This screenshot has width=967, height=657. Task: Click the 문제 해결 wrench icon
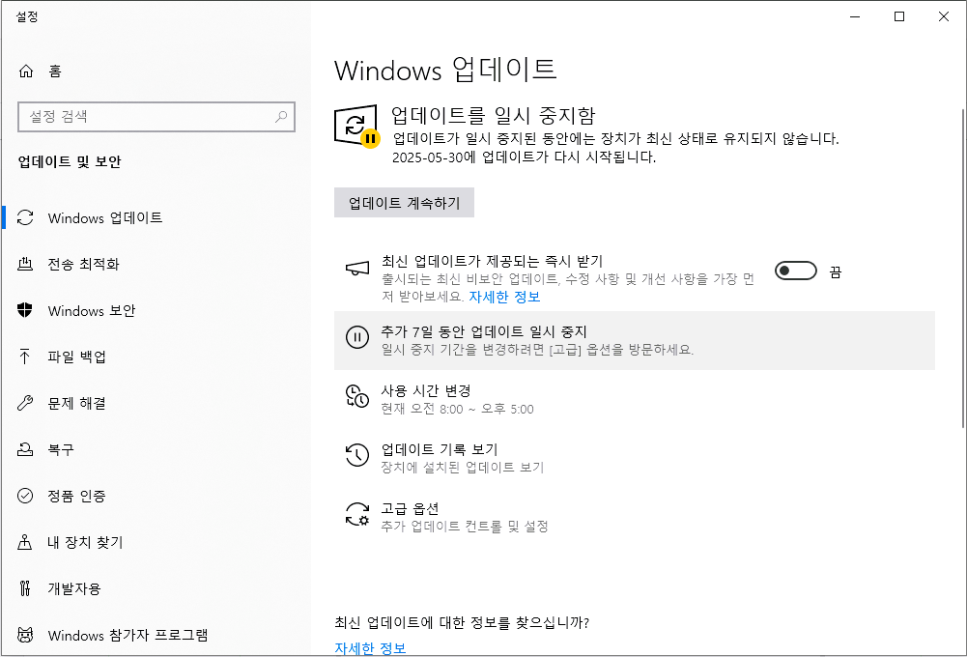[x=25, y=403]
